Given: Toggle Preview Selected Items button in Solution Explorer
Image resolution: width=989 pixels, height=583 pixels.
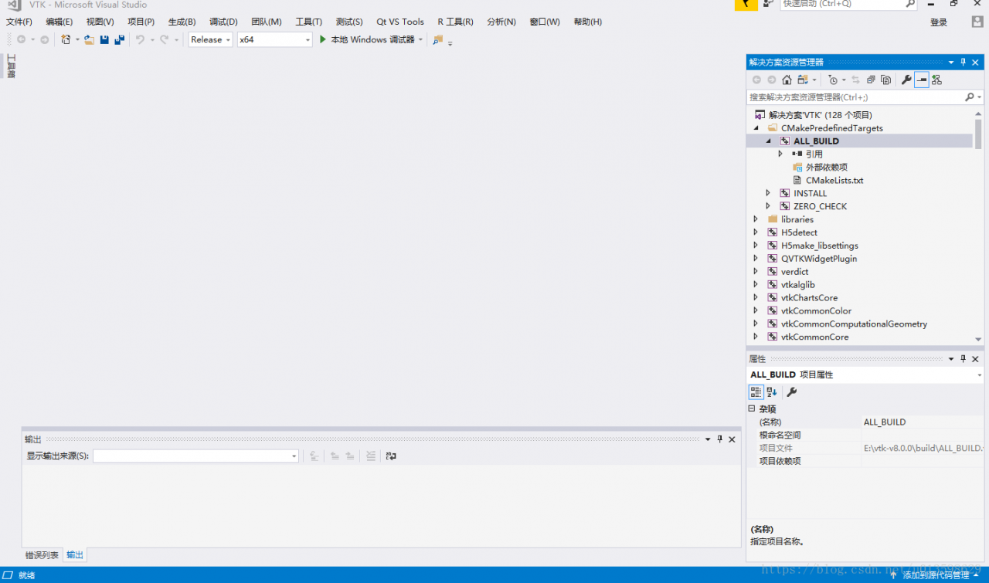Looking at the screenshot, I should (921, 80).
